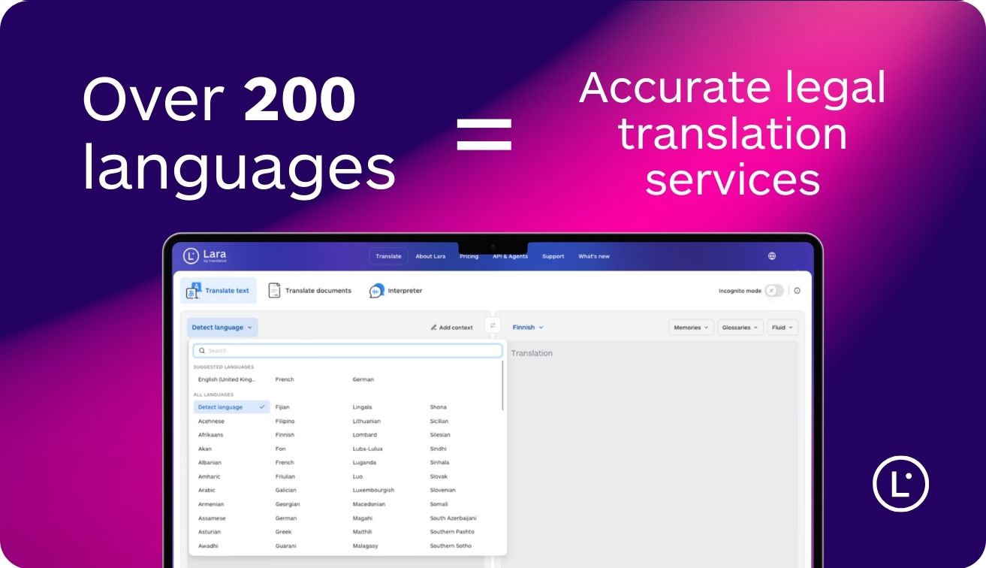
Task: Launch the Interpreter feature
Action: tap(397, 290)
